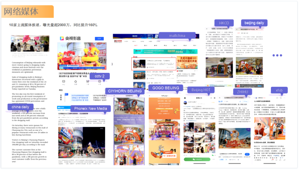Click the favorite icon under CCTV video
299x170 pixels.
click(x=76, y=81)
